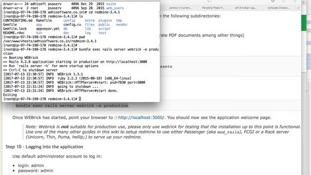Switch to the 'Unicode Charac...' browser tab

point(278,8)
